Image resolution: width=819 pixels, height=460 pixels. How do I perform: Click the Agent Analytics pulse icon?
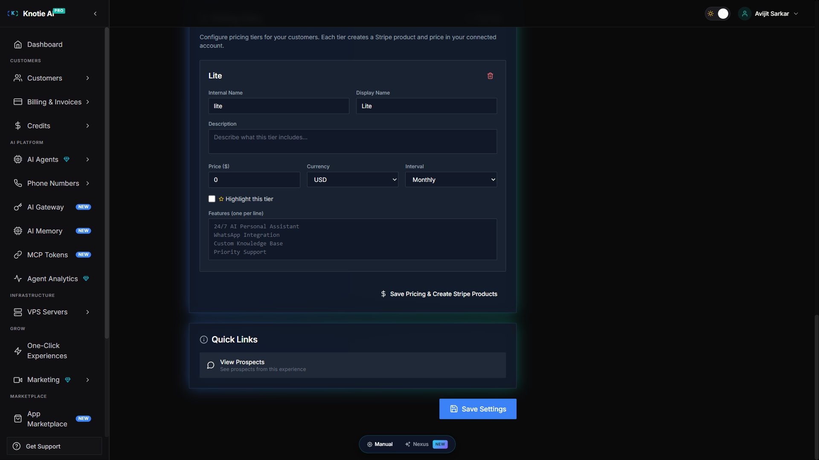[x=18, y=279]
